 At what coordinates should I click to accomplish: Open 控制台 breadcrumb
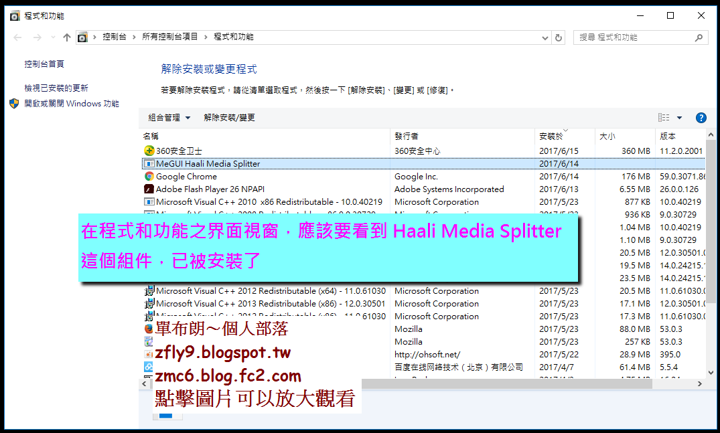click(x=115, y=37)
